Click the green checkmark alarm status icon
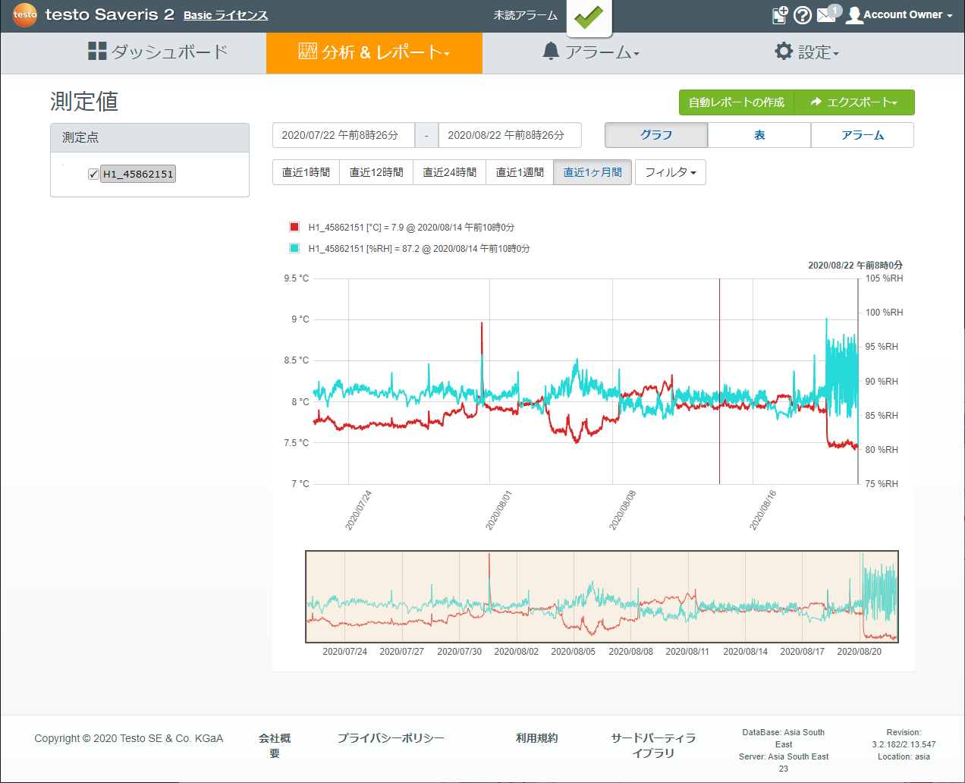 [x=589, y=17]
